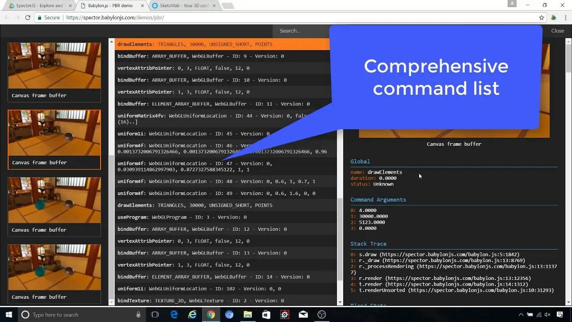Open the Microsoft Store from the taskbar

pyautogui.click(x=266, y=314)
